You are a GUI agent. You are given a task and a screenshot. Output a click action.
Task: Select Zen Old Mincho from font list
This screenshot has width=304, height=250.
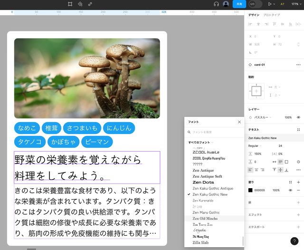[x=206, y=218]
